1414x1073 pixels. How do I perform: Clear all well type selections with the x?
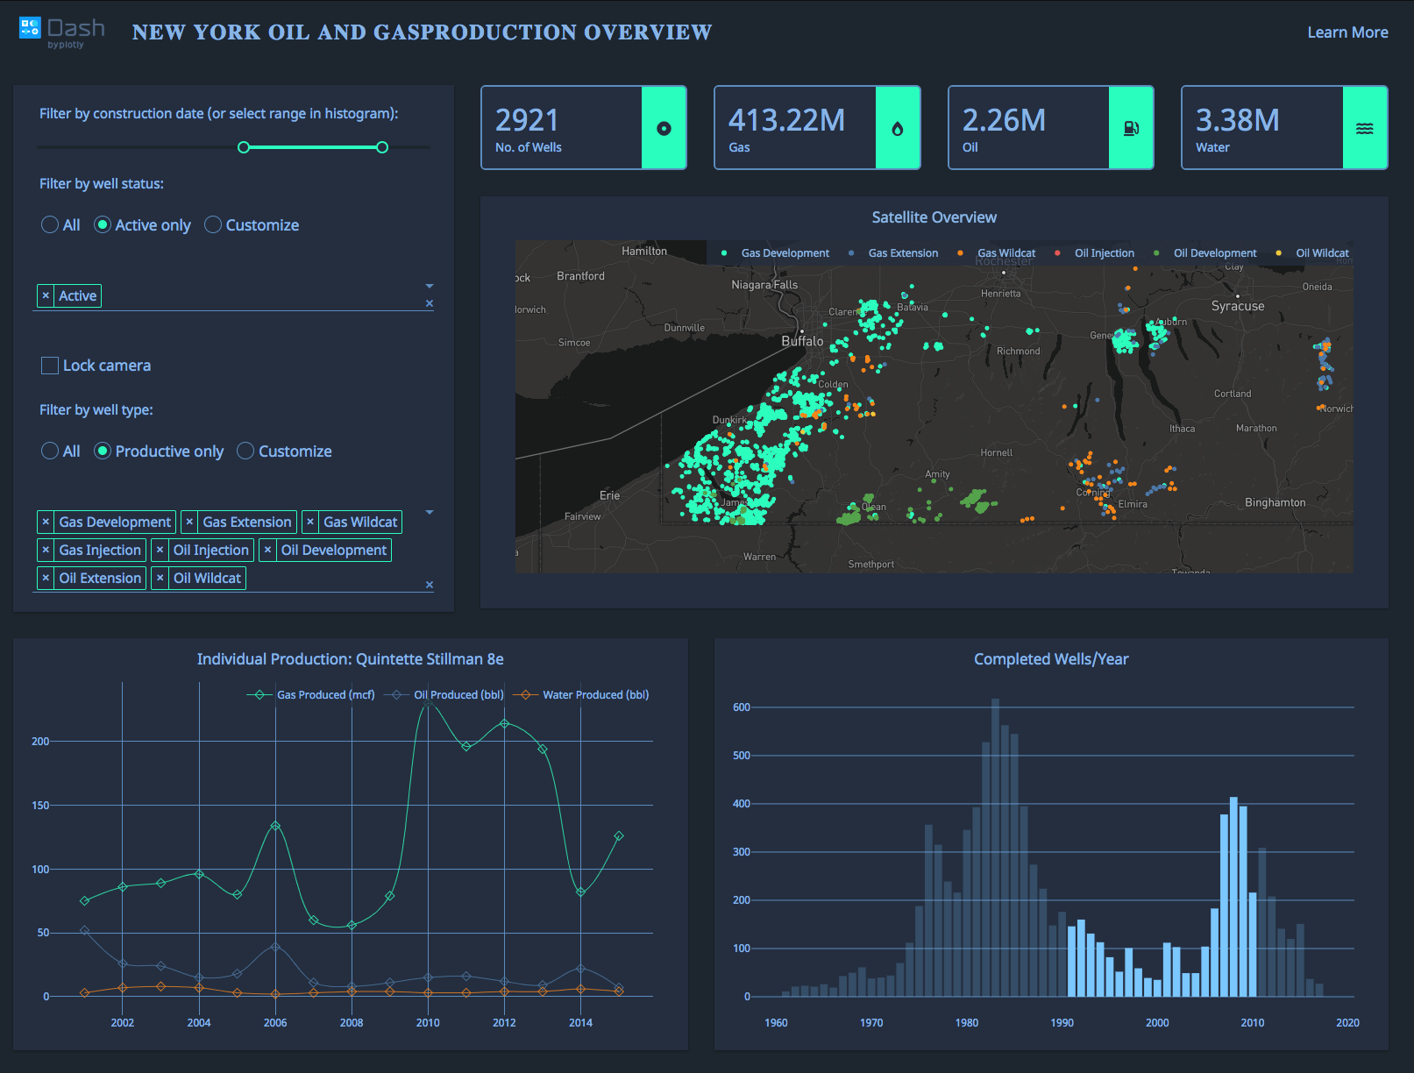[x=430, y=584]
